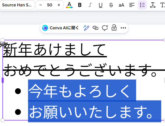Open the more options ellipsis menu
The image size is (165, 126).
(123, 28)
